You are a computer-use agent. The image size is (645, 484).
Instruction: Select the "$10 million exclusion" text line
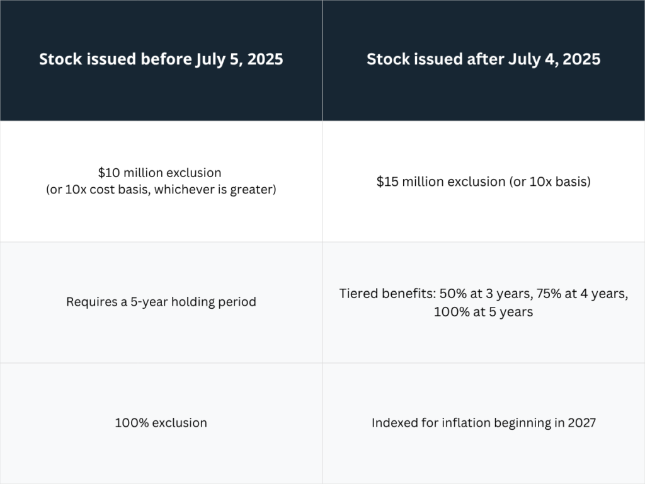pos(161,172)
